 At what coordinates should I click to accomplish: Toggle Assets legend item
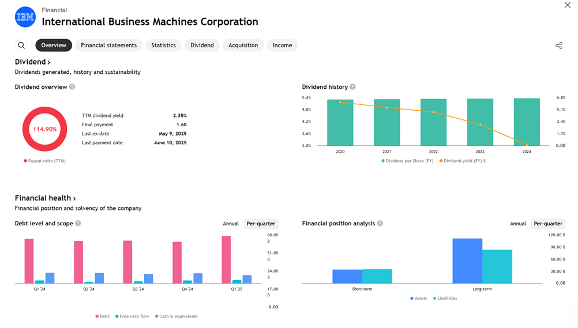click(418, 298)
